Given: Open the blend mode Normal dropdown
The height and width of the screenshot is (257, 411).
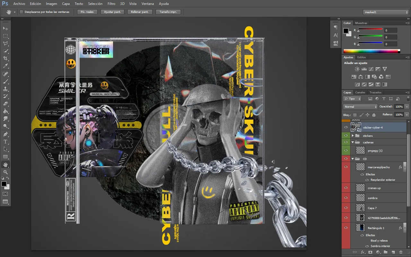Looking at the screenshot, I should pos(360,107).
